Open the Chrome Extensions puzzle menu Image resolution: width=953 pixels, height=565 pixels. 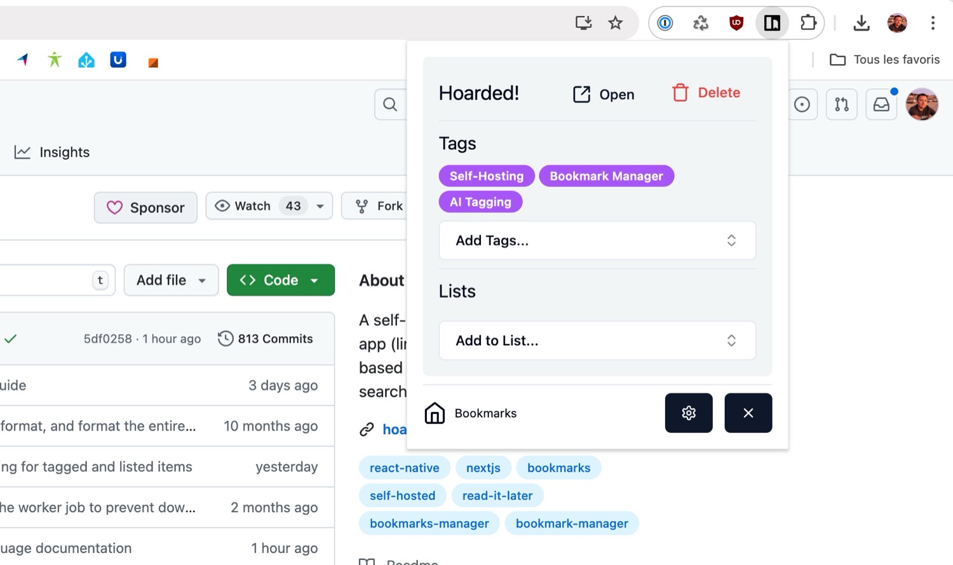click(x=808, y=24)
